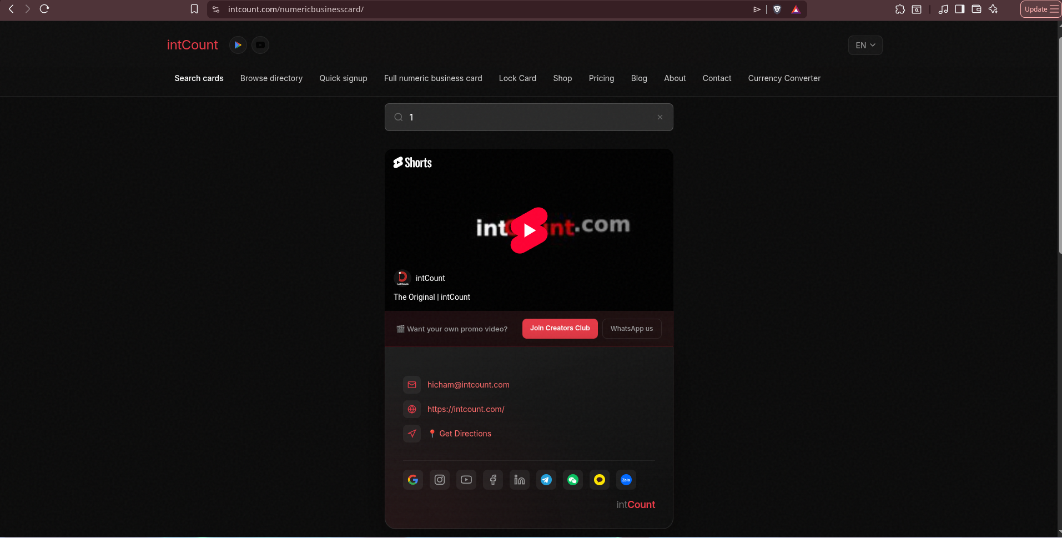The image size is (1062, 538).
Task: Open 'The Original | intCount' video title
Action: point(432,297)
